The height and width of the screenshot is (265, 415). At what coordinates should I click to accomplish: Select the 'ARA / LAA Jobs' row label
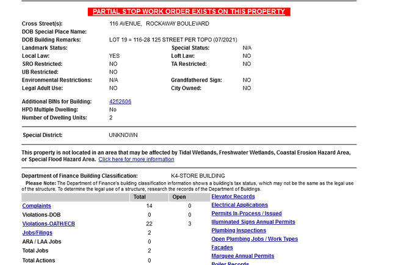click(41, 242)
